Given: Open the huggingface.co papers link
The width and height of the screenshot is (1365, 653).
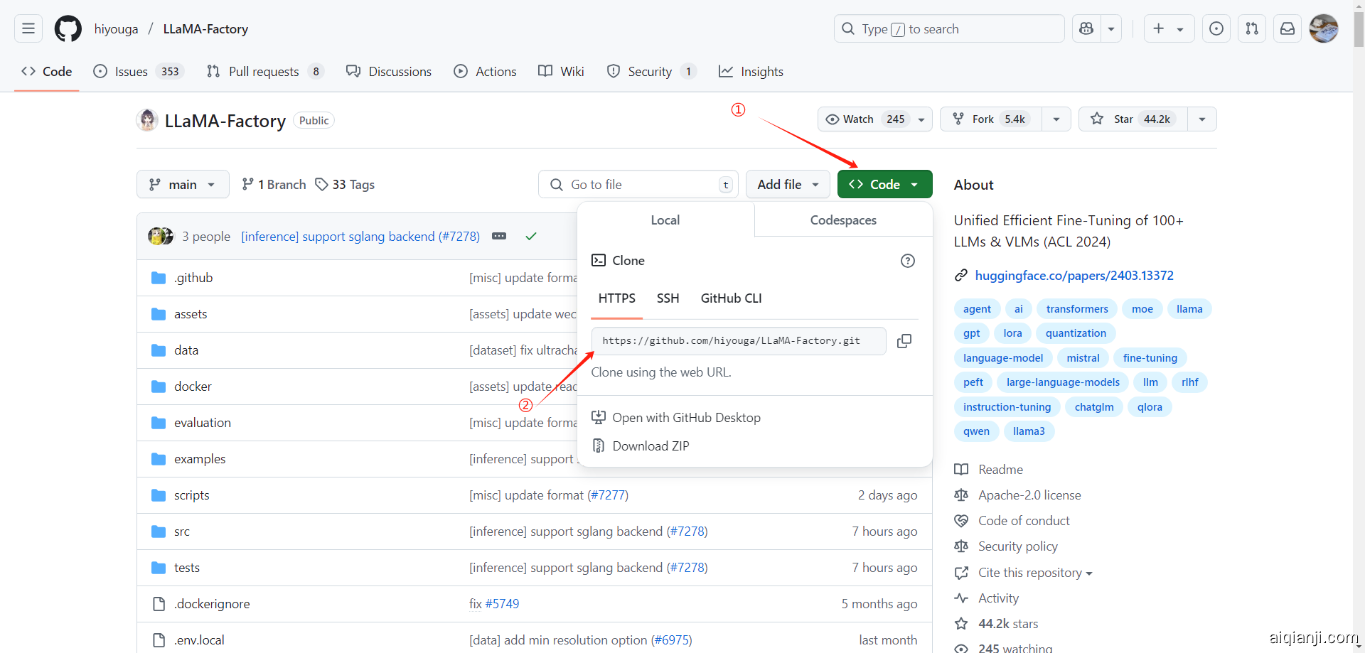Looking at the screenshot, I should pyautogui.click(x=1074, y=276).
